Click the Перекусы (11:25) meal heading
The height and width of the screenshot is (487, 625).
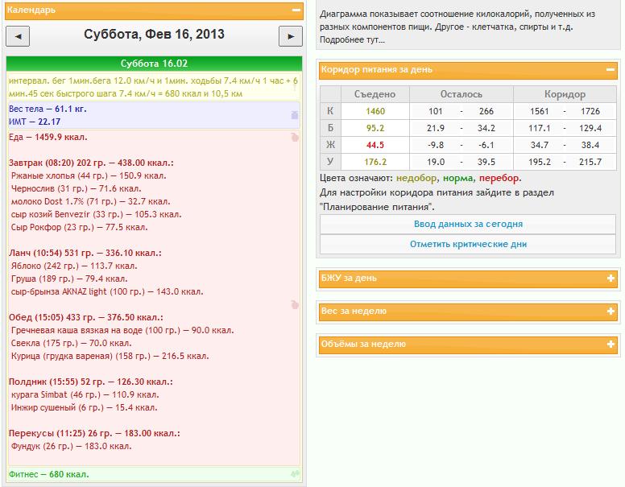coord(94,433)
